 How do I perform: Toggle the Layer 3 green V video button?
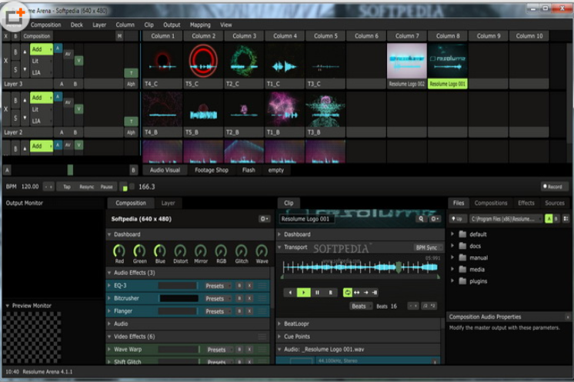(x=78, y=61)
